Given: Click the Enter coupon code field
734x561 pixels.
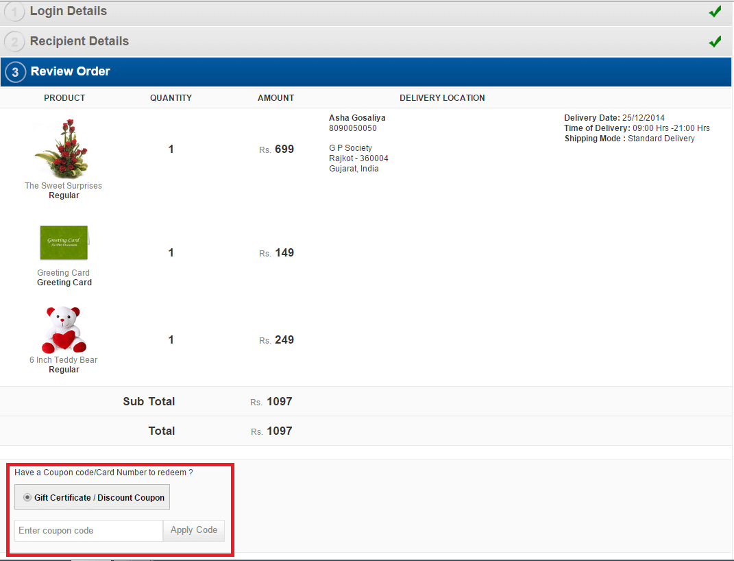Looking at the screenshot, I should pos(88,530).
